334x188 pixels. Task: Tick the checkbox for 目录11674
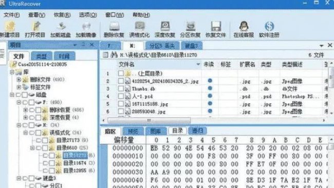click(52, 163)
